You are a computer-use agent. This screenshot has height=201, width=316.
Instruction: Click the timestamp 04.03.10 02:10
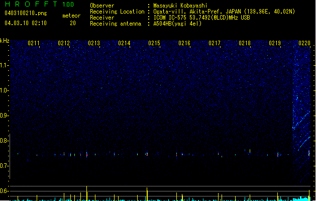coord(26,23)
